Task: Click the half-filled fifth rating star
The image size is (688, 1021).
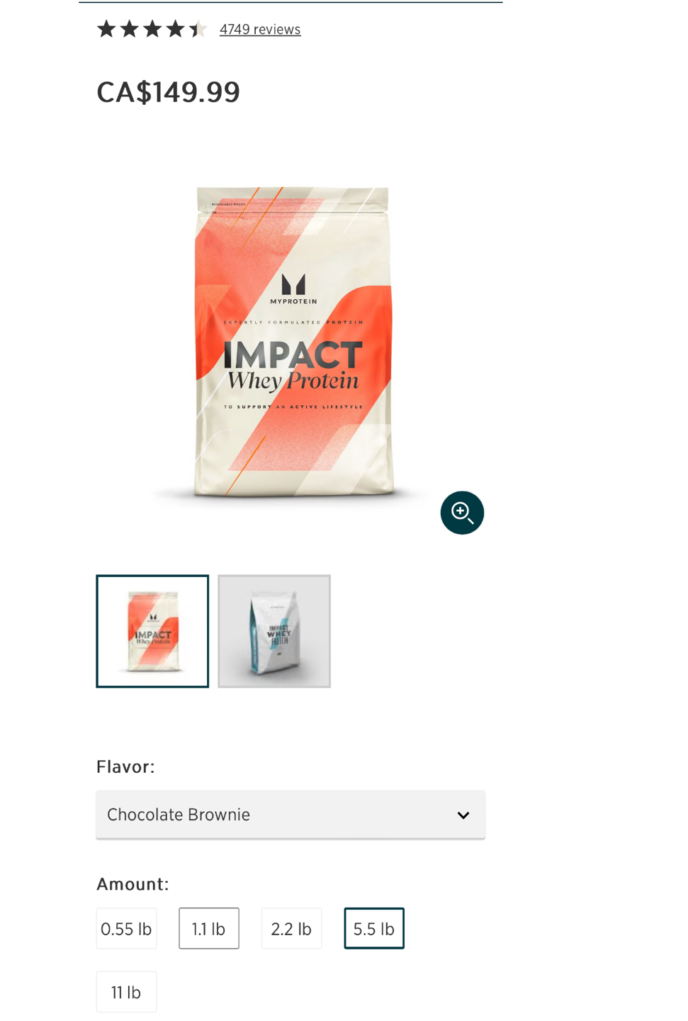Action: [198, 29]
